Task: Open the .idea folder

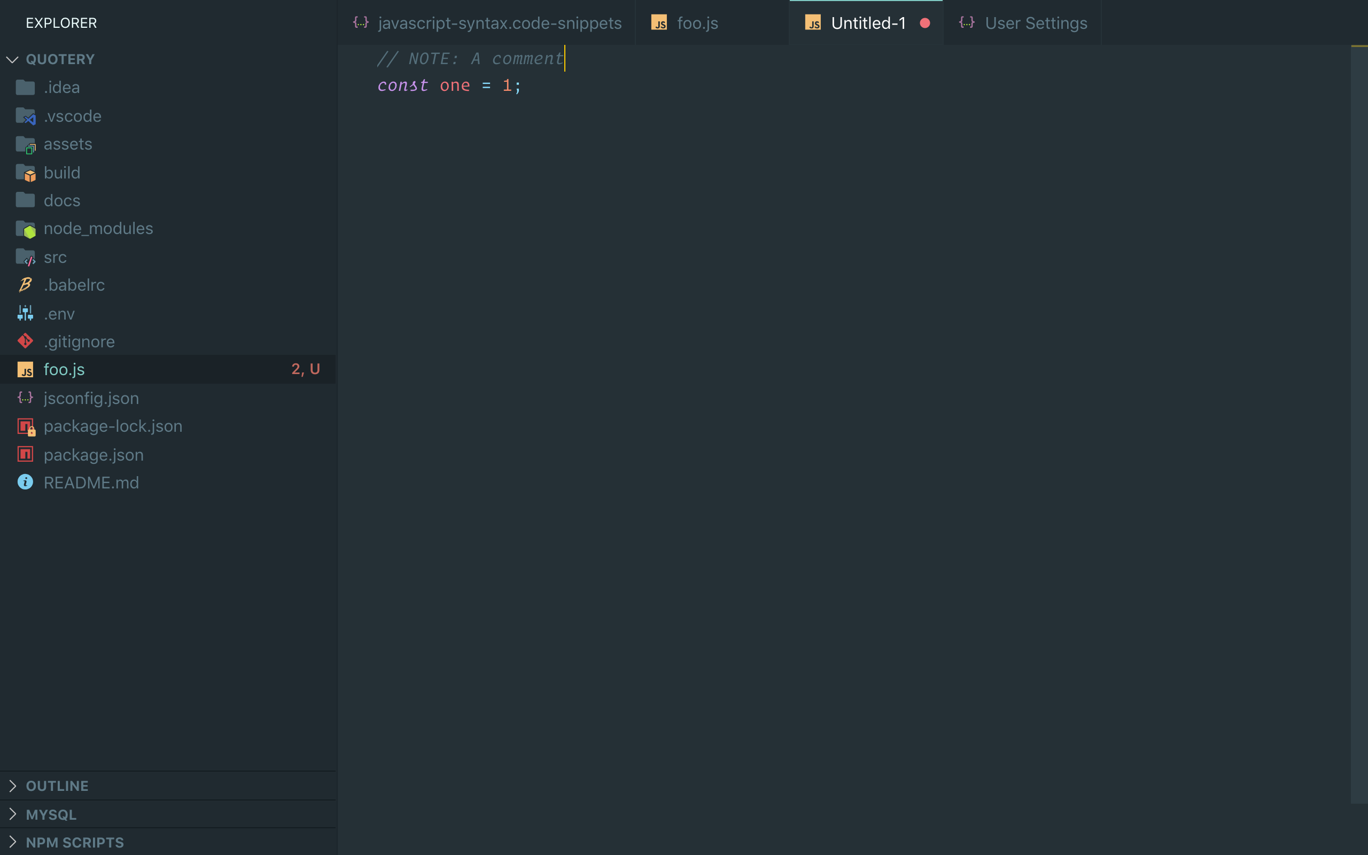Action: point(168,87)
